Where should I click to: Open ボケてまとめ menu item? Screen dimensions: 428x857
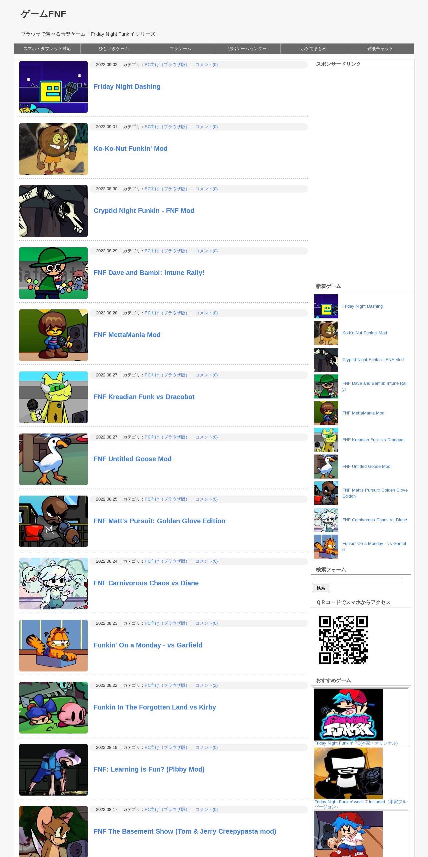[314, 49]
